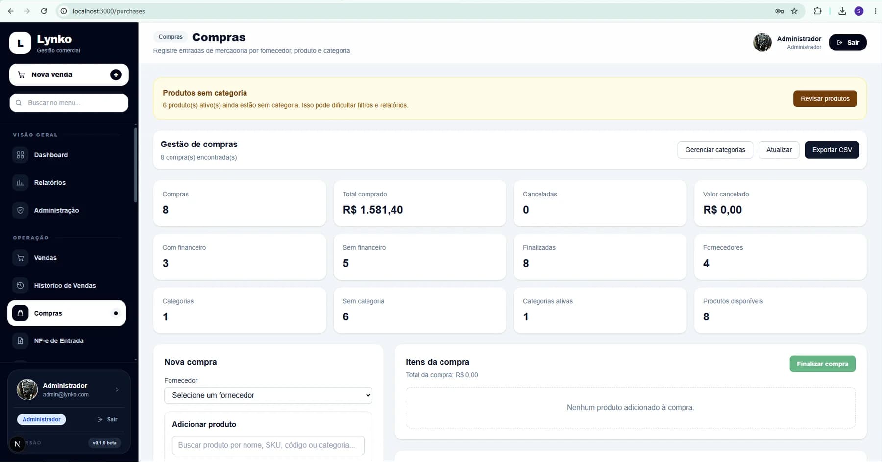Go to Relatórios menu item

(67, 182)
